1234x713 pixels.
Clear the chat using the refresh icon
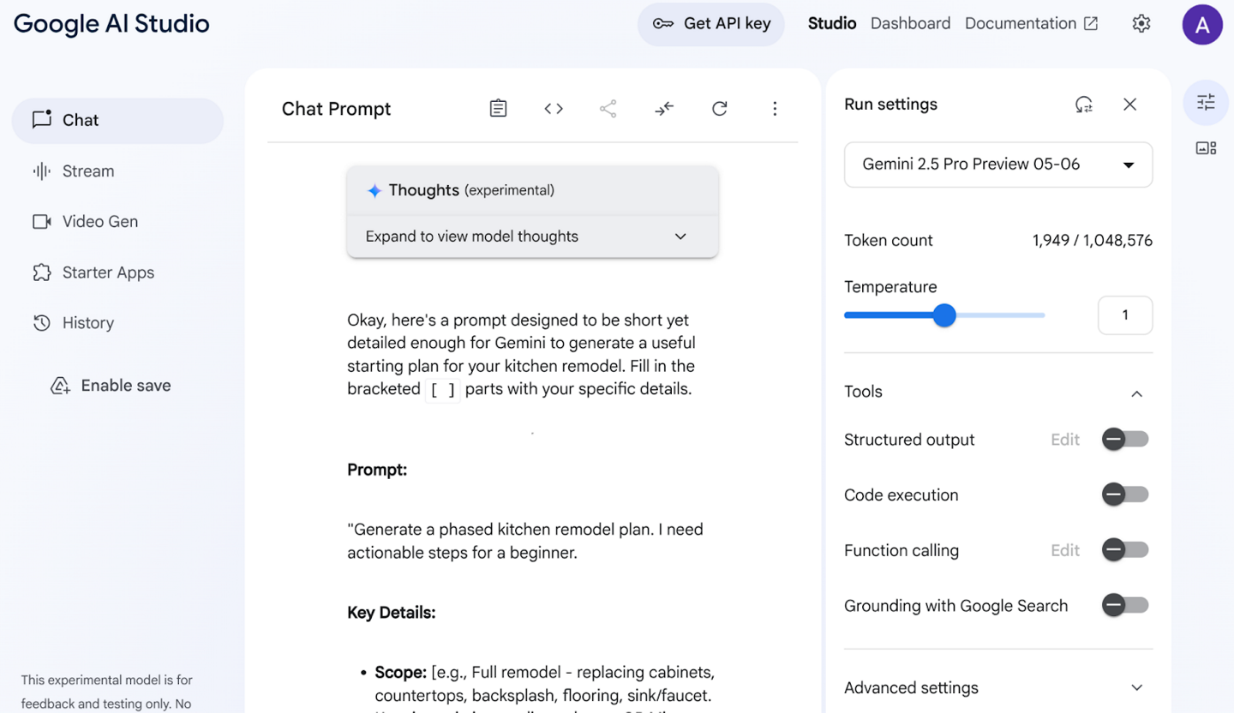tap(719, 108)
